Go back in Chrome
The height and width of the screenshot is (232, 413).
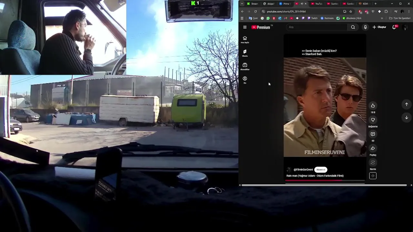[242, 11]
